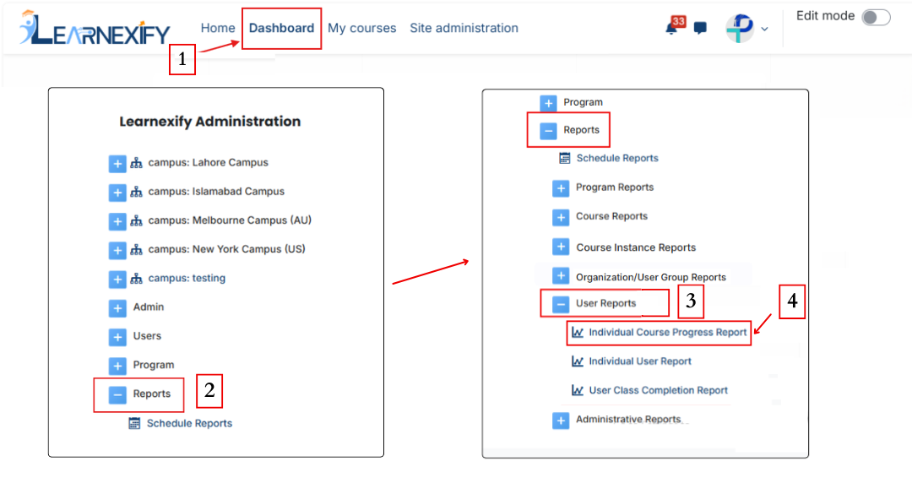
Task: Click the 'Users' tree label
Action: [147, 336]
